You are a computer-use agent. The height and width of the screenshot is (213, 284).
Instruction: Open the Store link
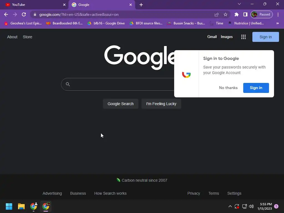[x=27, y=37]
